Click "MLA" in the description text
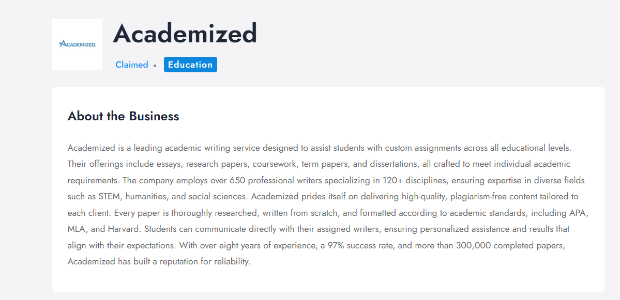The width and height of the screenshot is (620, 300). point(76,229)
